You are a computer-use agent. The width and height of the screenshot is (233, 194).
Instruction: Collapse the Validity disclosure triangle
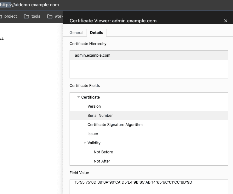click(85, 143)
